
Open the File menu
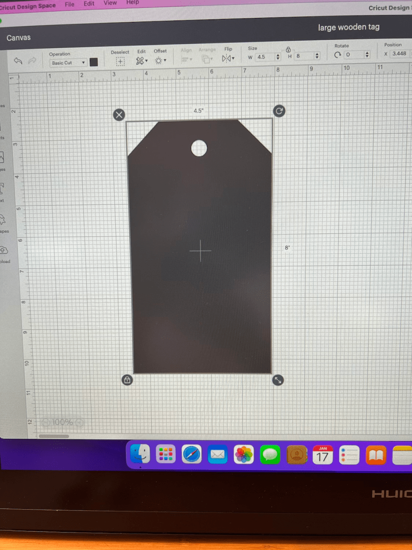point(69,4)
